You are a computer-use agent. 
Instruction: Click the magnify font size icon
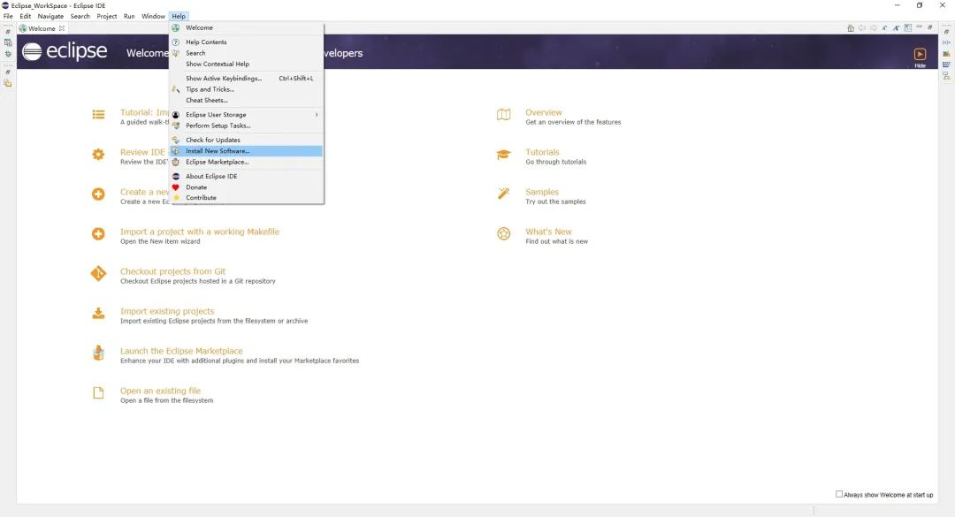click(896, 28)
